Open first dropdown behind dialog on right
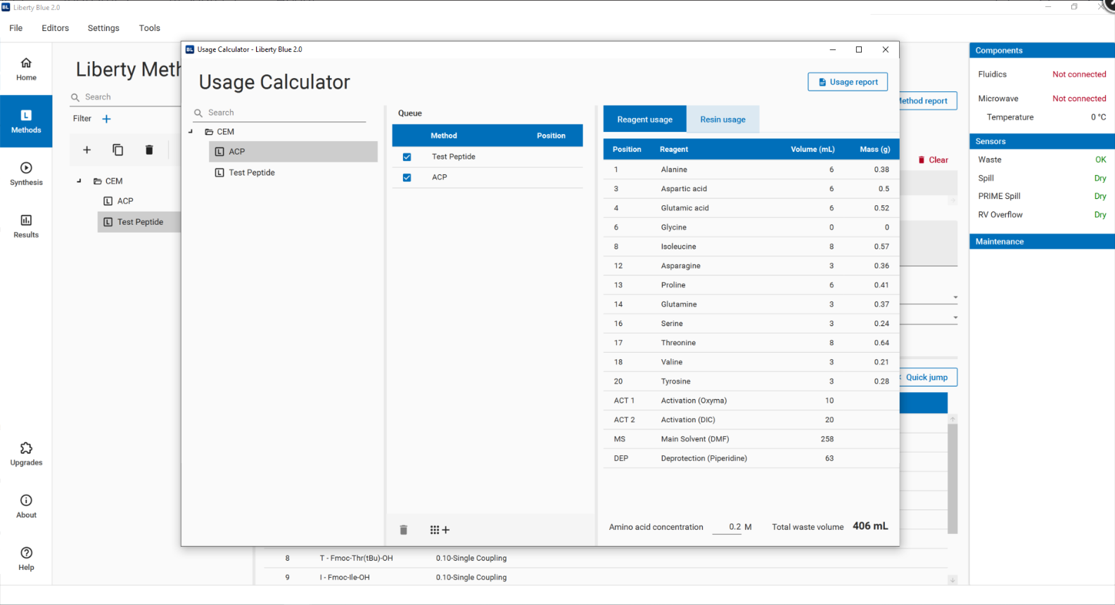The image size is (1115, 605). point(955,297)
